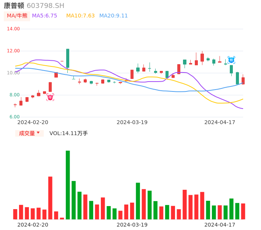Viewport: 261px width, 230px height.
Task: Click the 2024-04-17 date label under volume chart
Action: click(220, 224)
